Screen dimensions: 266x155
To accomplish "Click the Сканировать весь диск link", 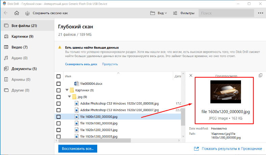I will click(x=81, y=64).
